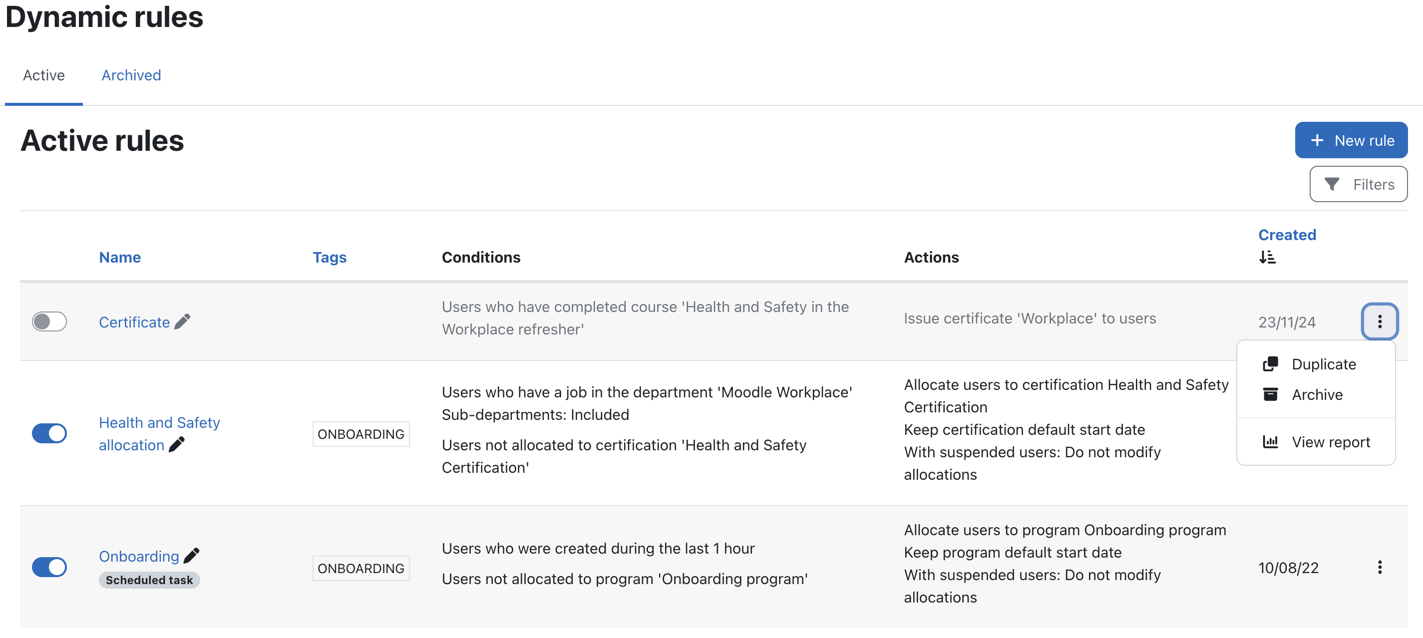Click ONBOARDING tag in Onboarding row
Viewport: 1423px width, 638px height.
pyautogui.click(x=360, y=569)
